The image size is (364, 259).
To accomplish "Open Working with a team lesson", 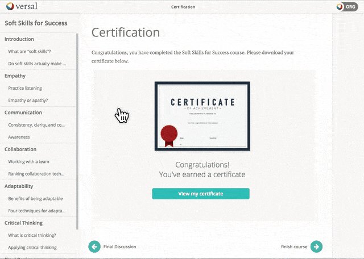I will [x=28, y=162].
